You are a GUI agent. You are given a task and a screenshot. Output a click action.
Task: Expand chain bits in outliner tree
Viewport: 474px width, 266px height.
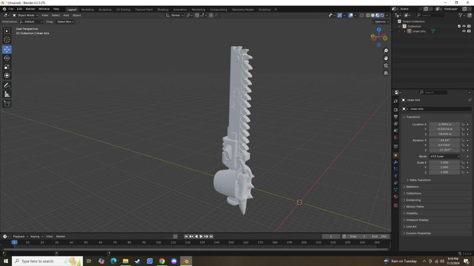(405, 31)
